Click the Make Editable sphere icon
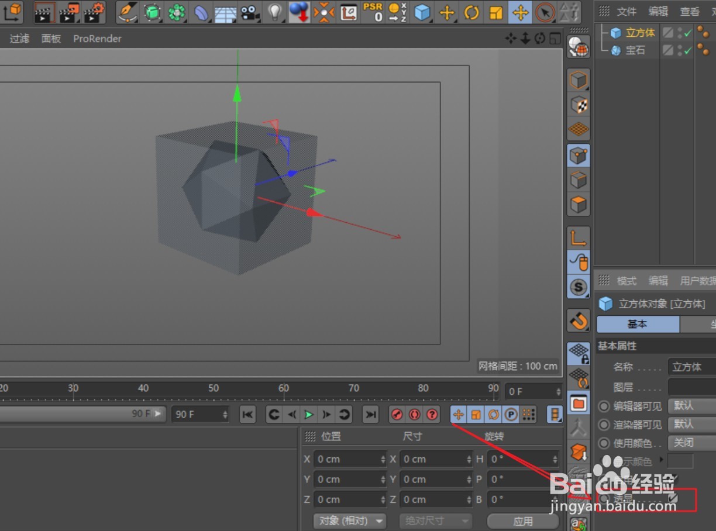716x531 pixels. [579, 47]
